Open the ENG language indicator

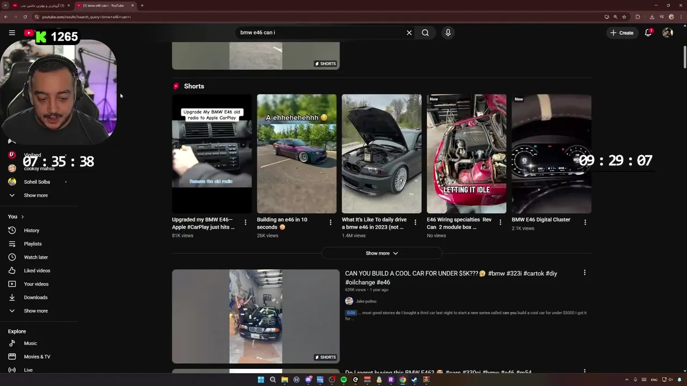coord(654,380)
